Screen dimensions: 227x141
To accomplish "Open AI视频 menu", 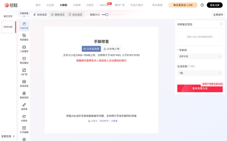I will click(x=77, y=5).
